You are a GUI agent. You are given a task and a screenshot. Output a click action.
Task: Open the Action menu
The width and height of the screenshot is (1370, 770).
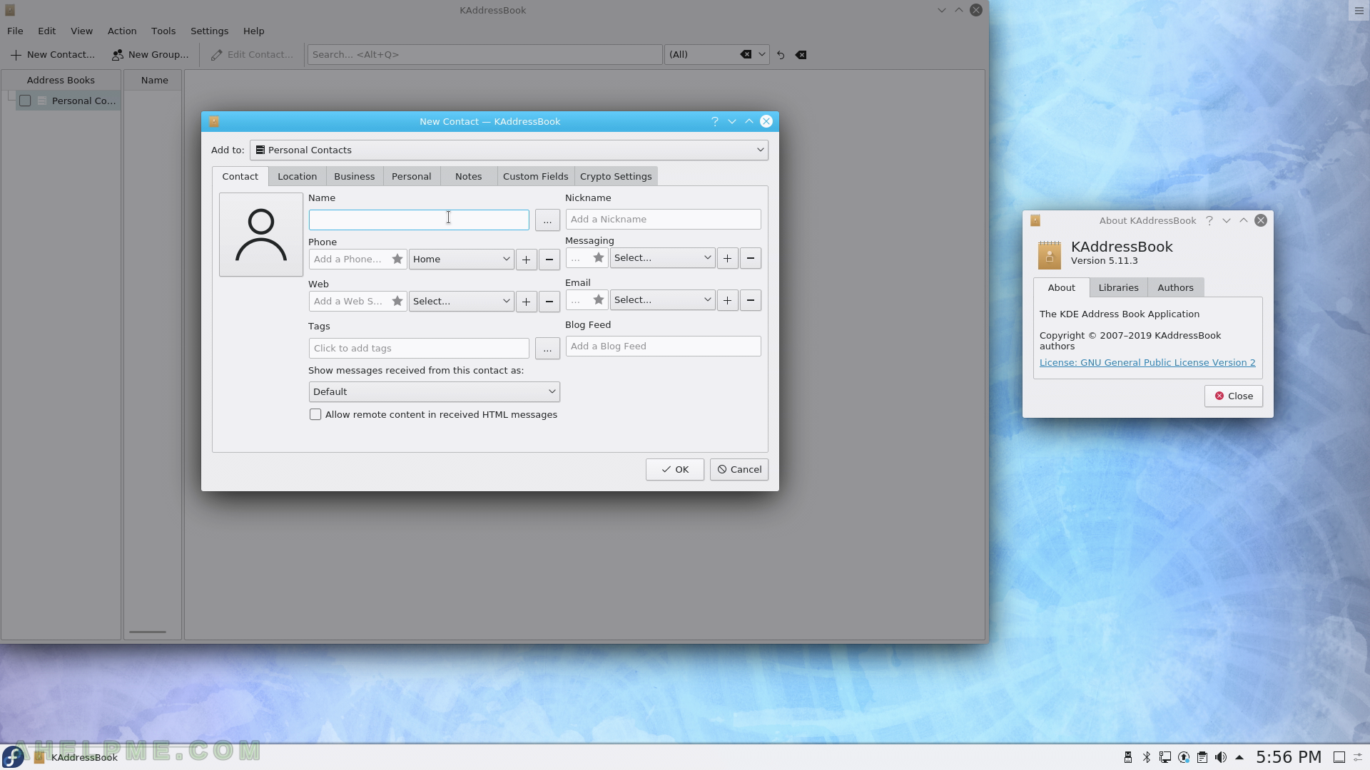(x=122, y=31)
